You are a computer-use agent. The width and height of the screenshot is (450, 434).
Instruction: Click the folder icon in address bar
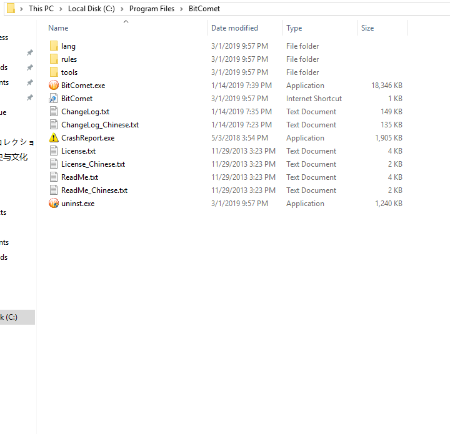pos(11,8)
